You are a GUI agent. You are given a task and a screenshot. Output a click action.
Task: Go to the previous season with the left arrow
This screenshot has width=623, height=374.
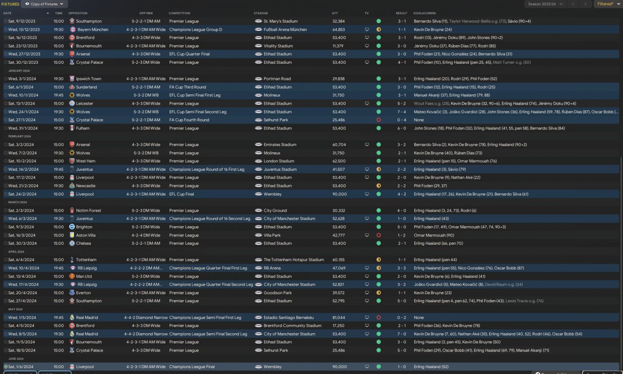tap(573, 4)
